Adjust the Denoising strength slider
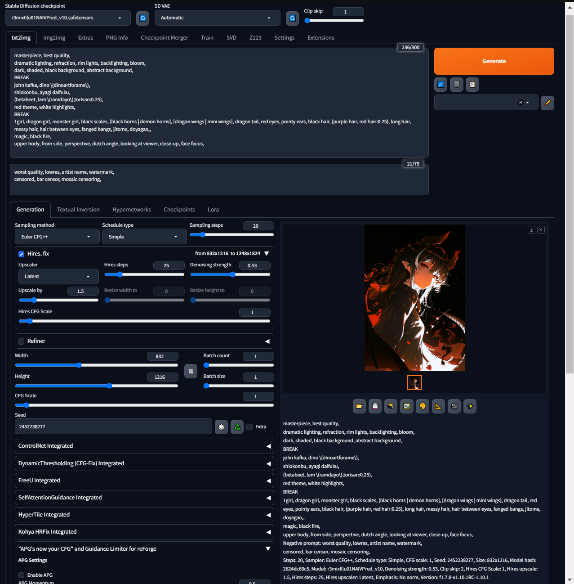This screenshot has width=574, height=584. coord(230,274)
